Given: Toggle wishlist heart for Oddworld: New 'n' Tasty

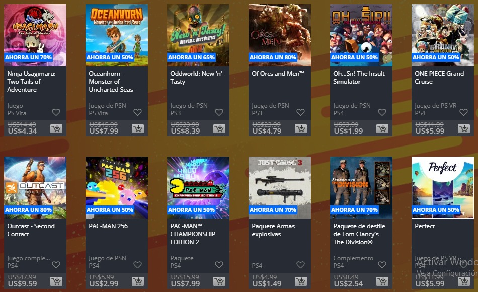Looking at the screenshot, I should click(x=219, y=112).
